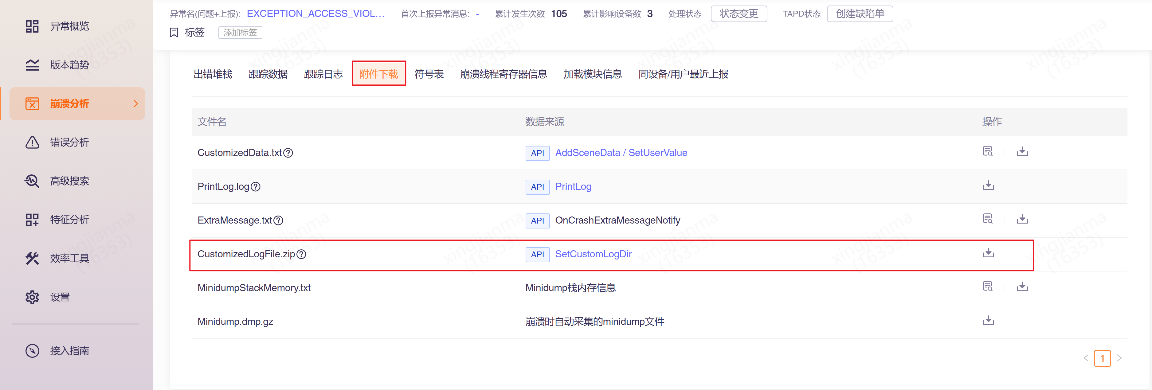This screenshot has width=1152, height=390.
Task: Click the 特征分析 grid icon
Action: click(32, 220)
